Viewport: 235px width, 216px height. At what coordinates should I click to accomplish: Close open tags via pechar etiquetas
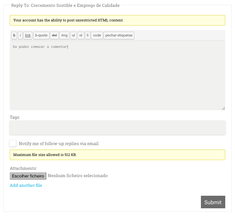coord(119,36)
